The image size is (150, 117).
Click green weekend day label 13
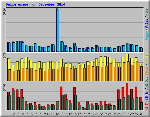[x=62, y=114]
